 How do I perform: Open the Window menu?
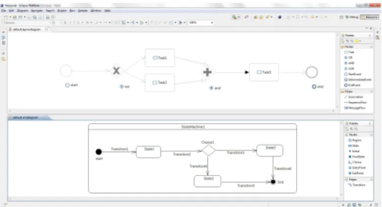coord(96,11)
